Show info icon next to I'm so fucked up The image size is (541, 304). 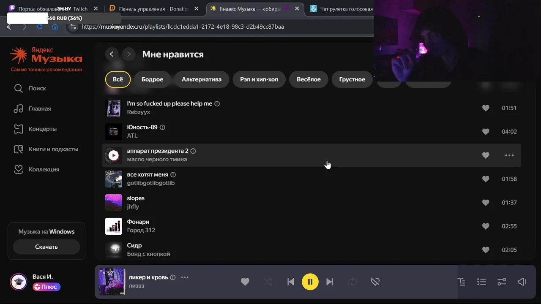pos(217,103)
